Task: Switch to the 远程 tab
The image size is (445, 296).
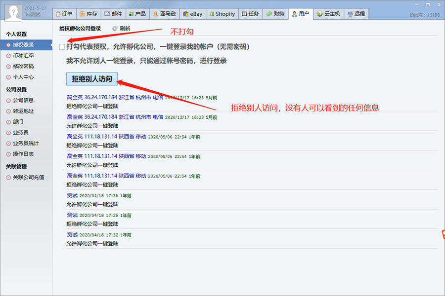Action: [x=356, y=14]
